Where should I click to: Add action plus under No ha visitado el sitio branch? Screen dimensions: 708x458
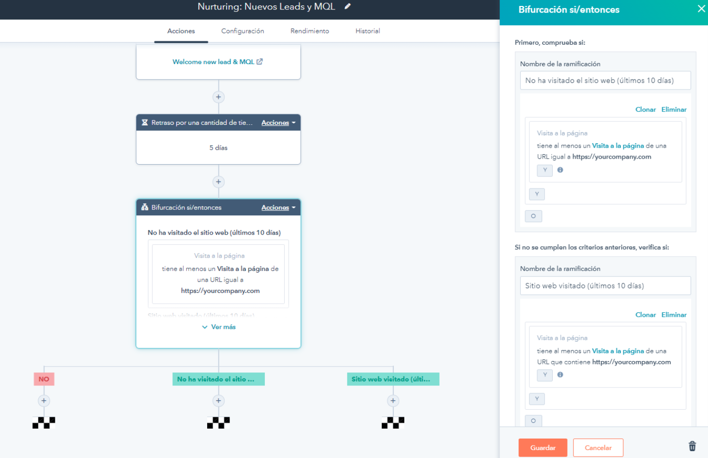click(218, 400)
